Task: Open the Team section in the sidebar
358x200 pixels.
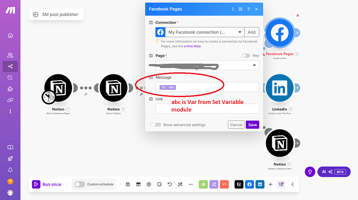Action: pos(10,55)
